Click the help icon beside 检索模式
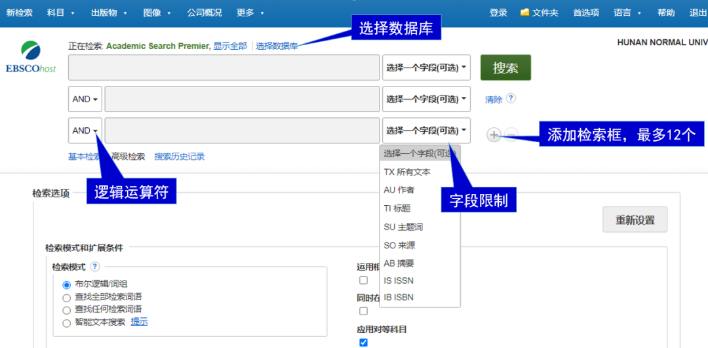 (x=94, y=267)
